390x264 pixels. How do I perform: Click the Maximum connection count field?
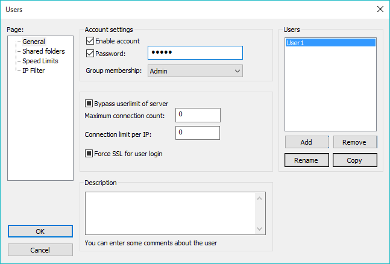(198, 115)
